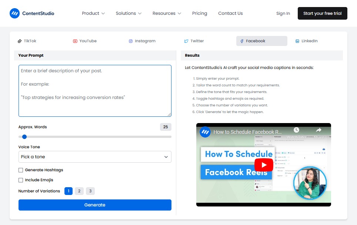Screen dimensions: 357x225
Task: Click the Approx. Words slider handle
Action: click(x=24, y=137)
